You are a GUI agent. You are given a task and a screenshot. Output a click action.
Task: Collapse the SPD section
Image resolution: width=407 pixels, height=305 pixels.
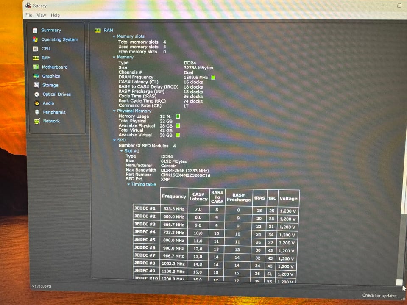click(114, 140)
